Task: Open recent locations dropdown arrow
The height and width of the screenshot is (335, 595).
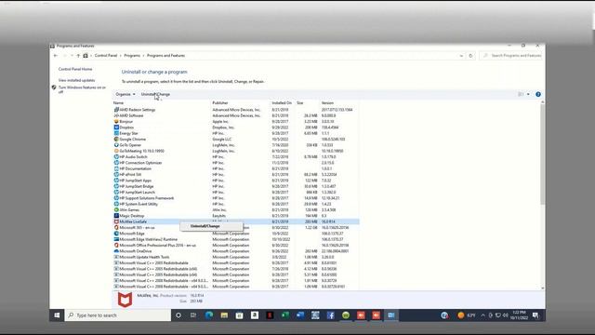Action: [x=72, y=56]
